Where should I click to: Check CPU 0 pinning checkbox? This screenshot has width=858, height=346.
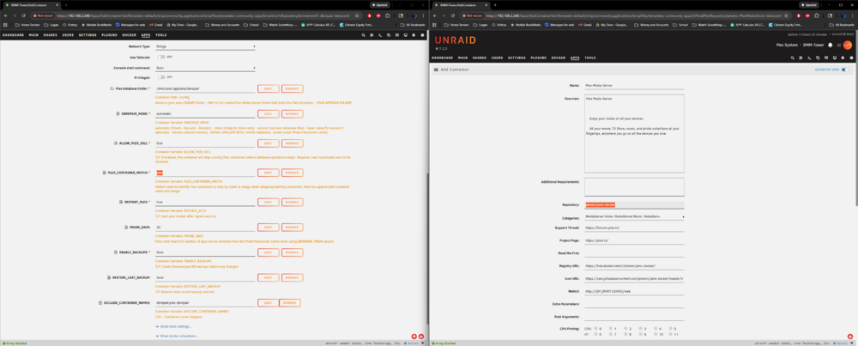[x=595, y=329]
